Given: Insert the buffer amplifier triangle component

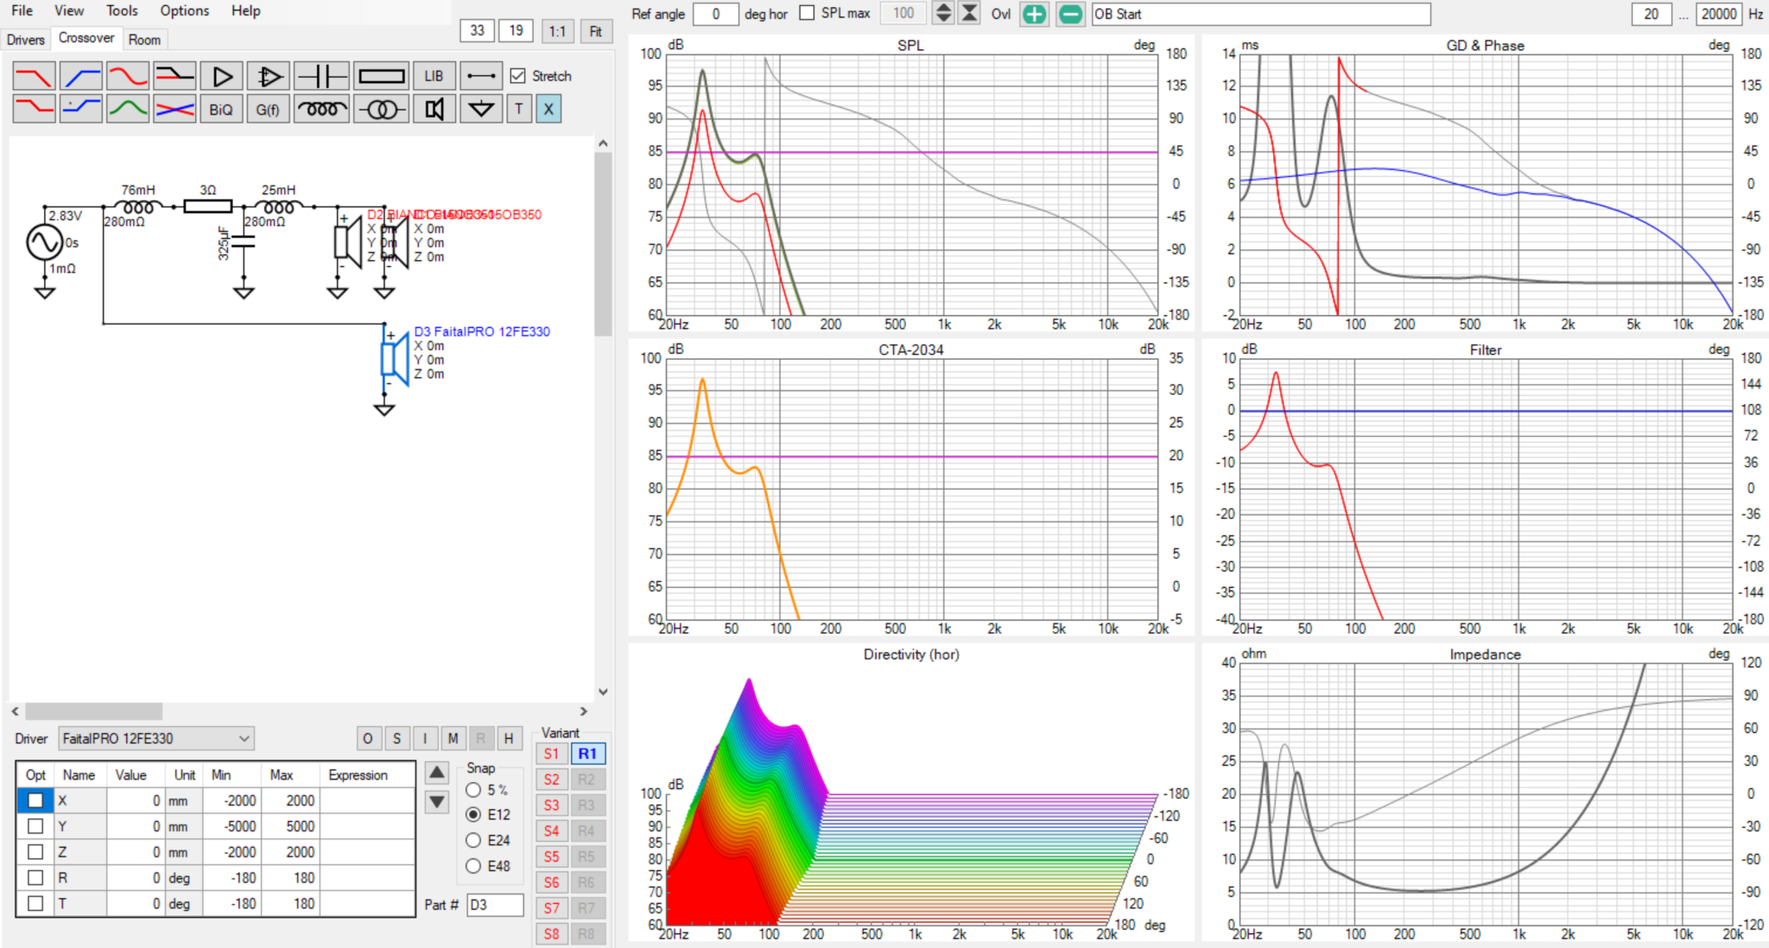Looking at the screenshot, I should tap(222, 76).
